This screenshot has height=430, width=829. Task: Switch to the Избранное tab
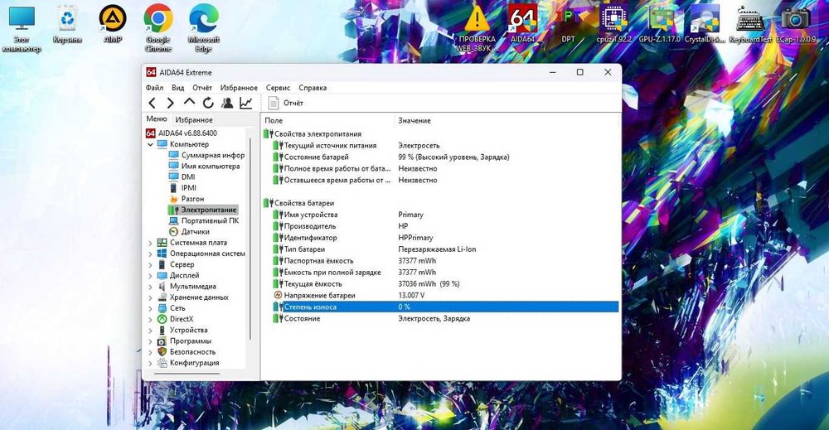194,120
